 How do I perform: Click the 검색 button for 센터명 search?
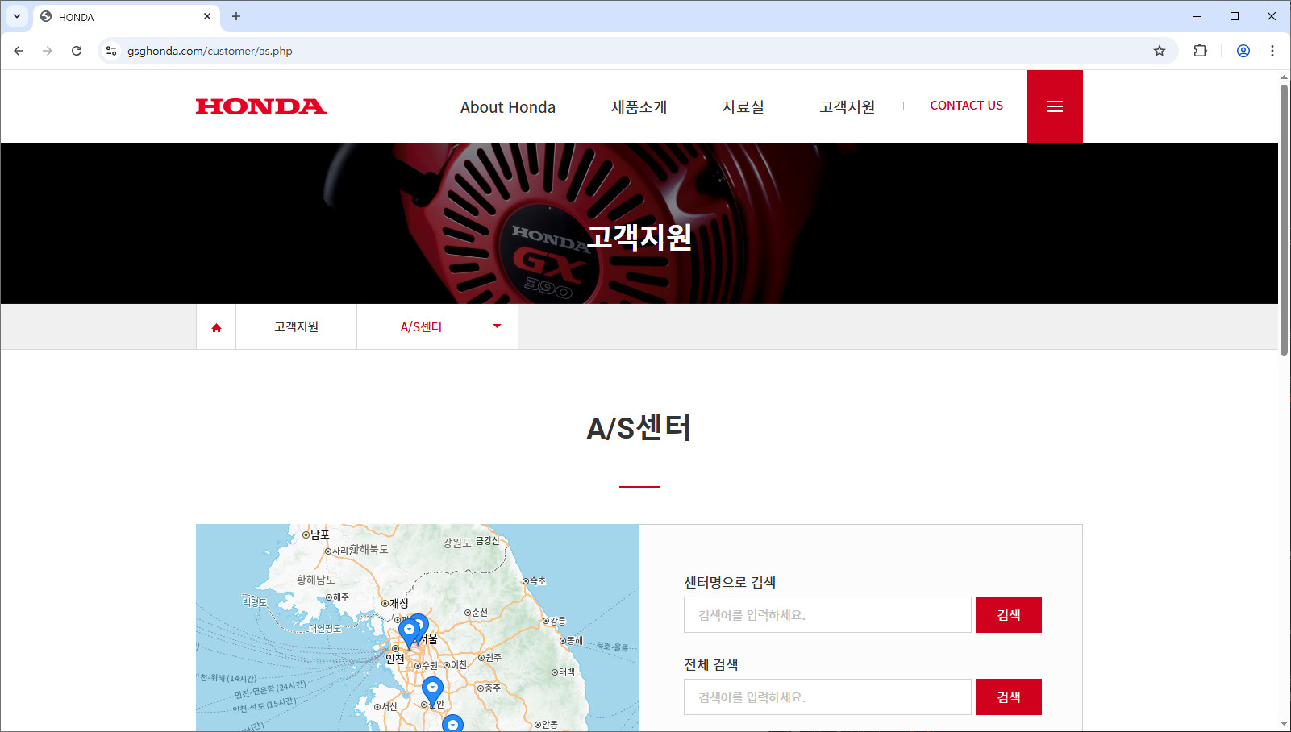coord(1009,615)
